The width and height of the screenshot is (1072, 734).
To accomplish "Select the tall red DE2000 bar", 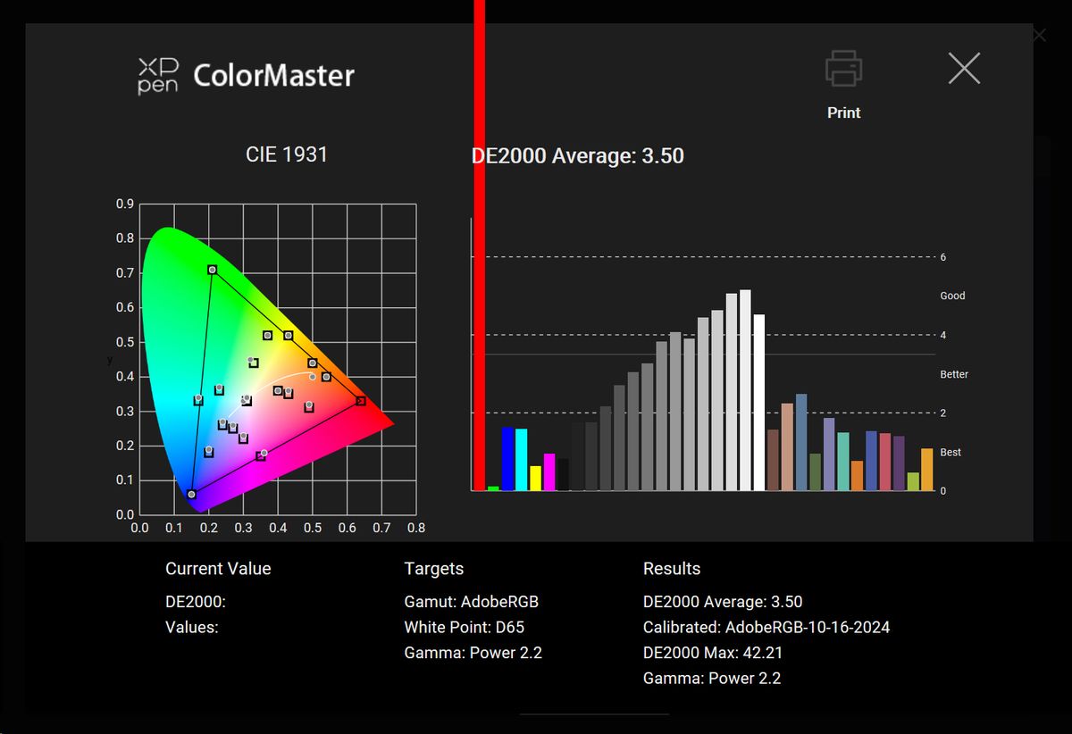I will [480, 245].
